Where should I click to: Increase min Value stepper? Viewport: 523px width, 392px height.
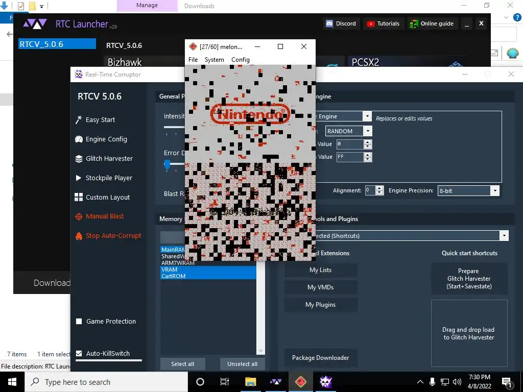pyautogui.click(x=368, y=142)
